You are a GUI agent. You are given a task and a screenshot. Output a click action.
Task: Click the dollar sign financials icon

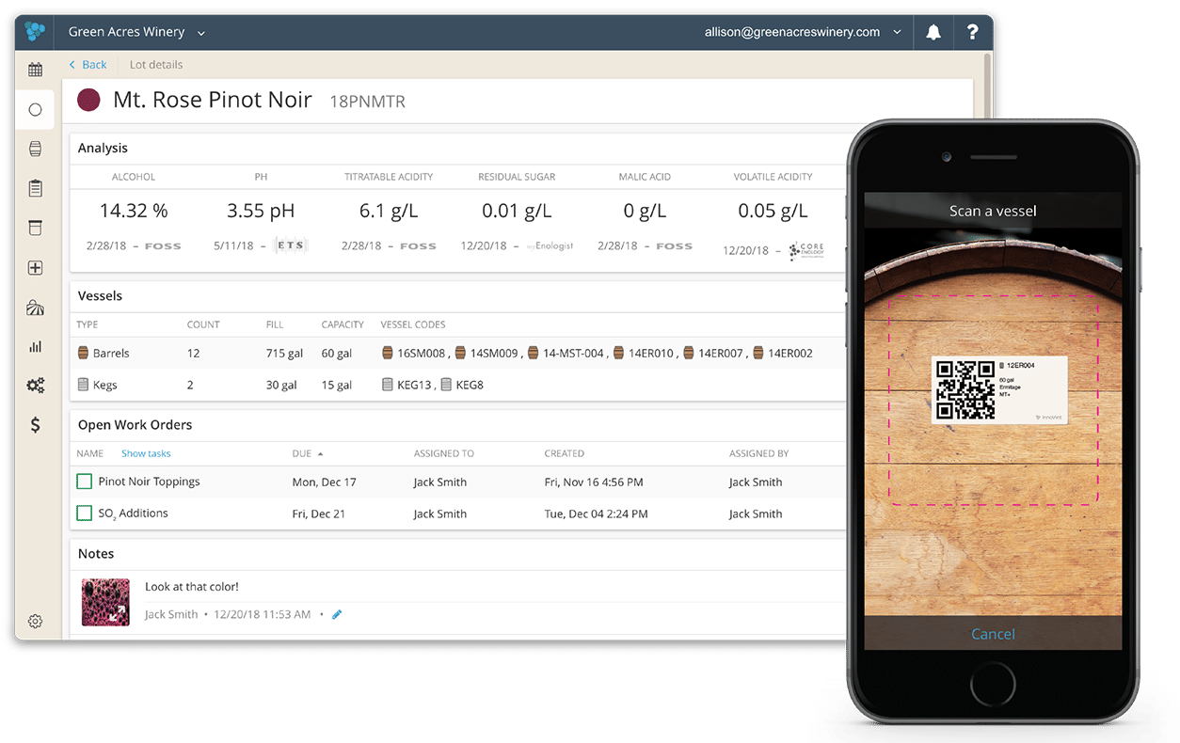35,425
